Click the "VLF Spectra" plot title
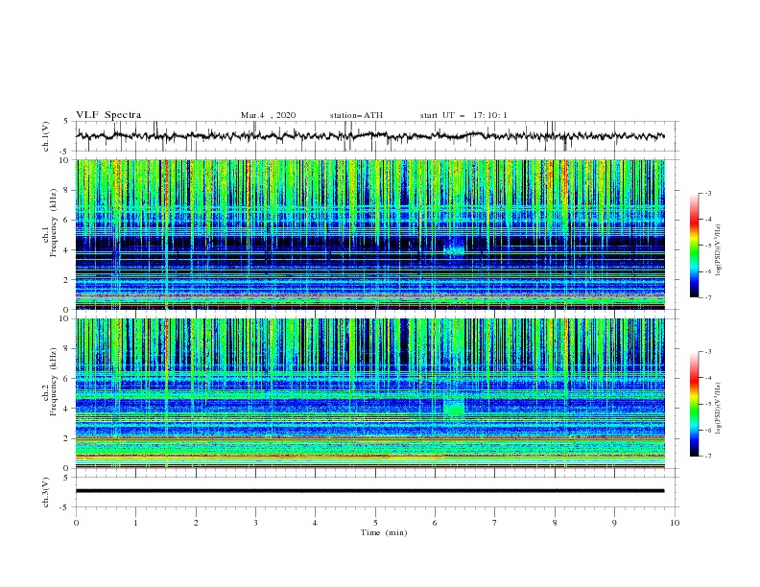The height and width of the screenshot is (587, 760). click(108, 115)
